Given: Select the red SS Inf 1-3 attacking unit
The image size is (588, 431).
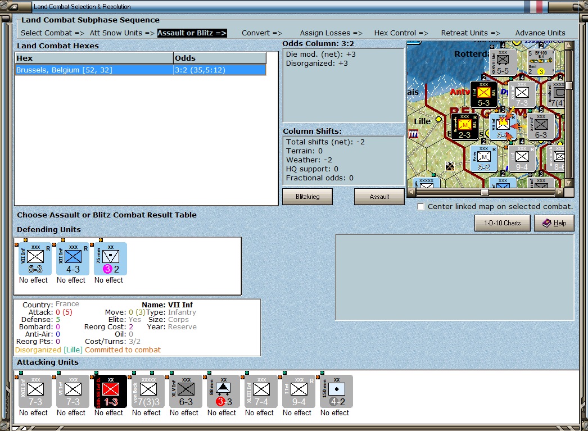Looking at the screenshot, I should point(111,392).
